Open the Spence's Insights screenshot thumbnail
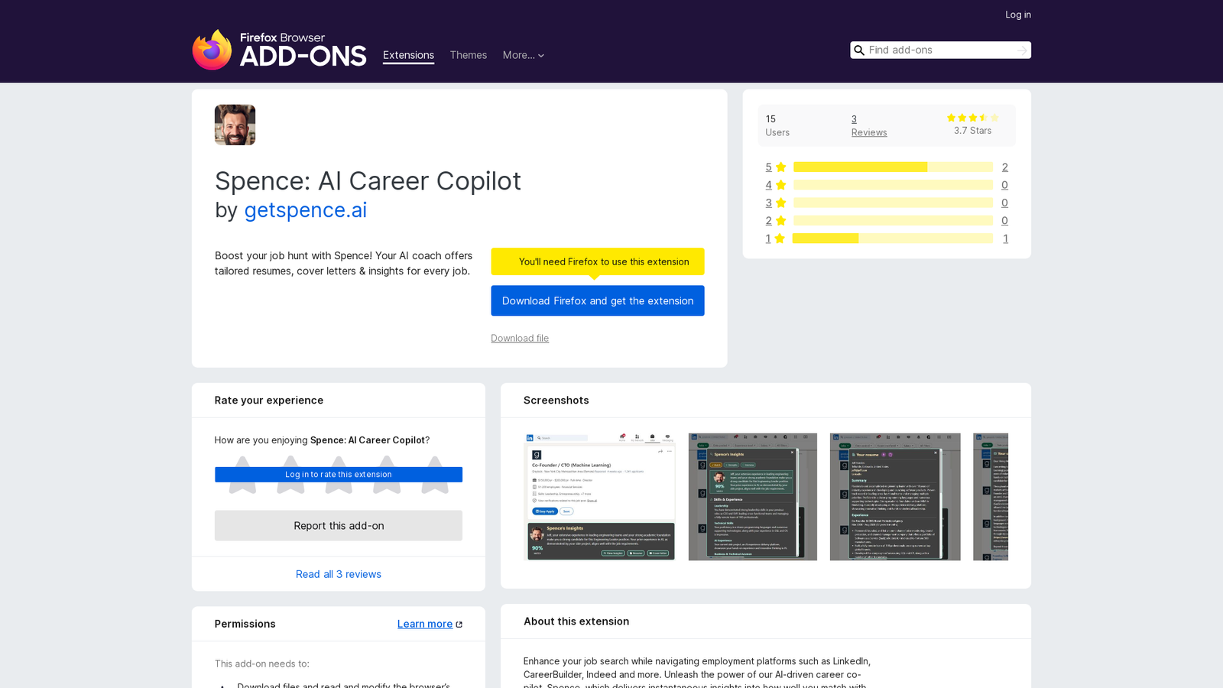The height and width of the screenshot is (688, 1223). point(753,497)
